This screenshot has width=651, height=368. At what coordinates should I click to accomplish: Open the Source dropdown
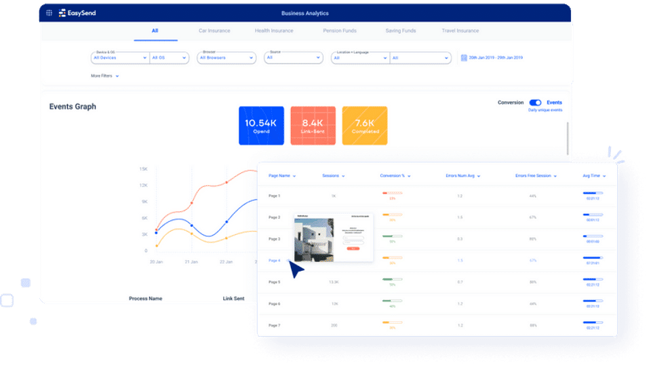click(294, 58)
